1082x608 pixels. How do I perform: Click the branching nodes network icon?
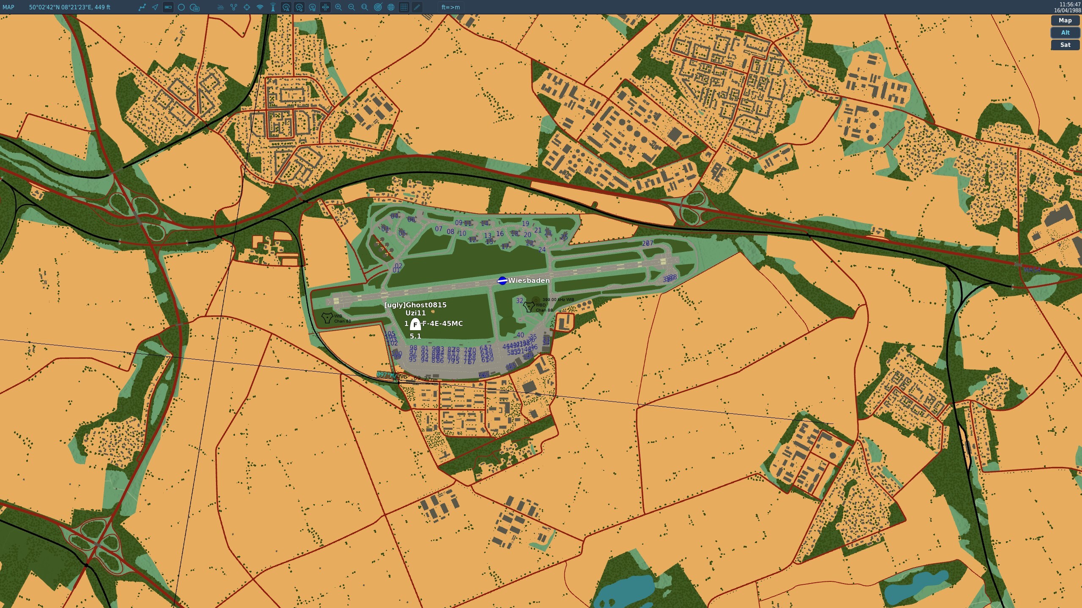(234, 7)
